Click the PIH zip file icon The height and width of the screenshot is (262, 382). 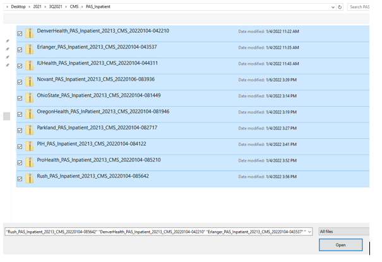pyautogui.click(x=30, y=146)
